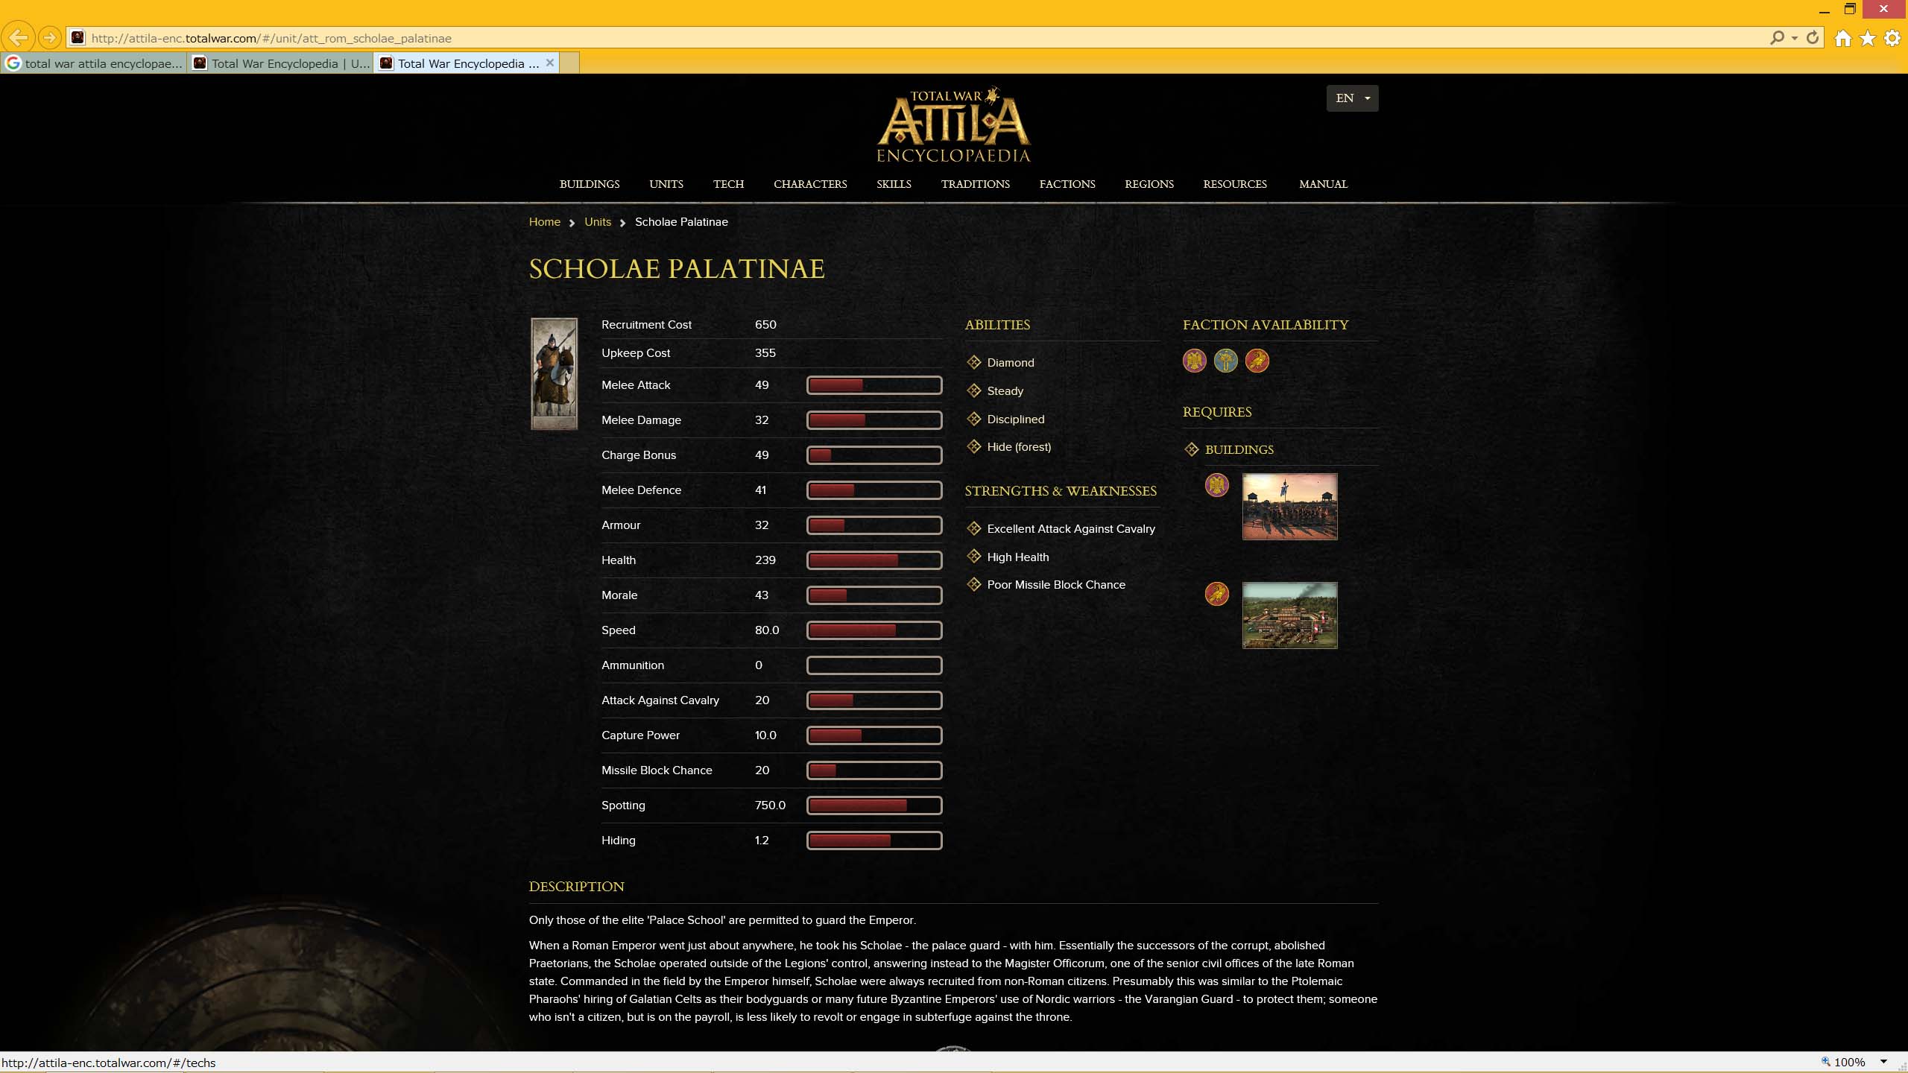Click Excellent Attack Against Cavalry text
Image resolution: width=1908 pixels, height=1073 pixels.
(1070, 529)
